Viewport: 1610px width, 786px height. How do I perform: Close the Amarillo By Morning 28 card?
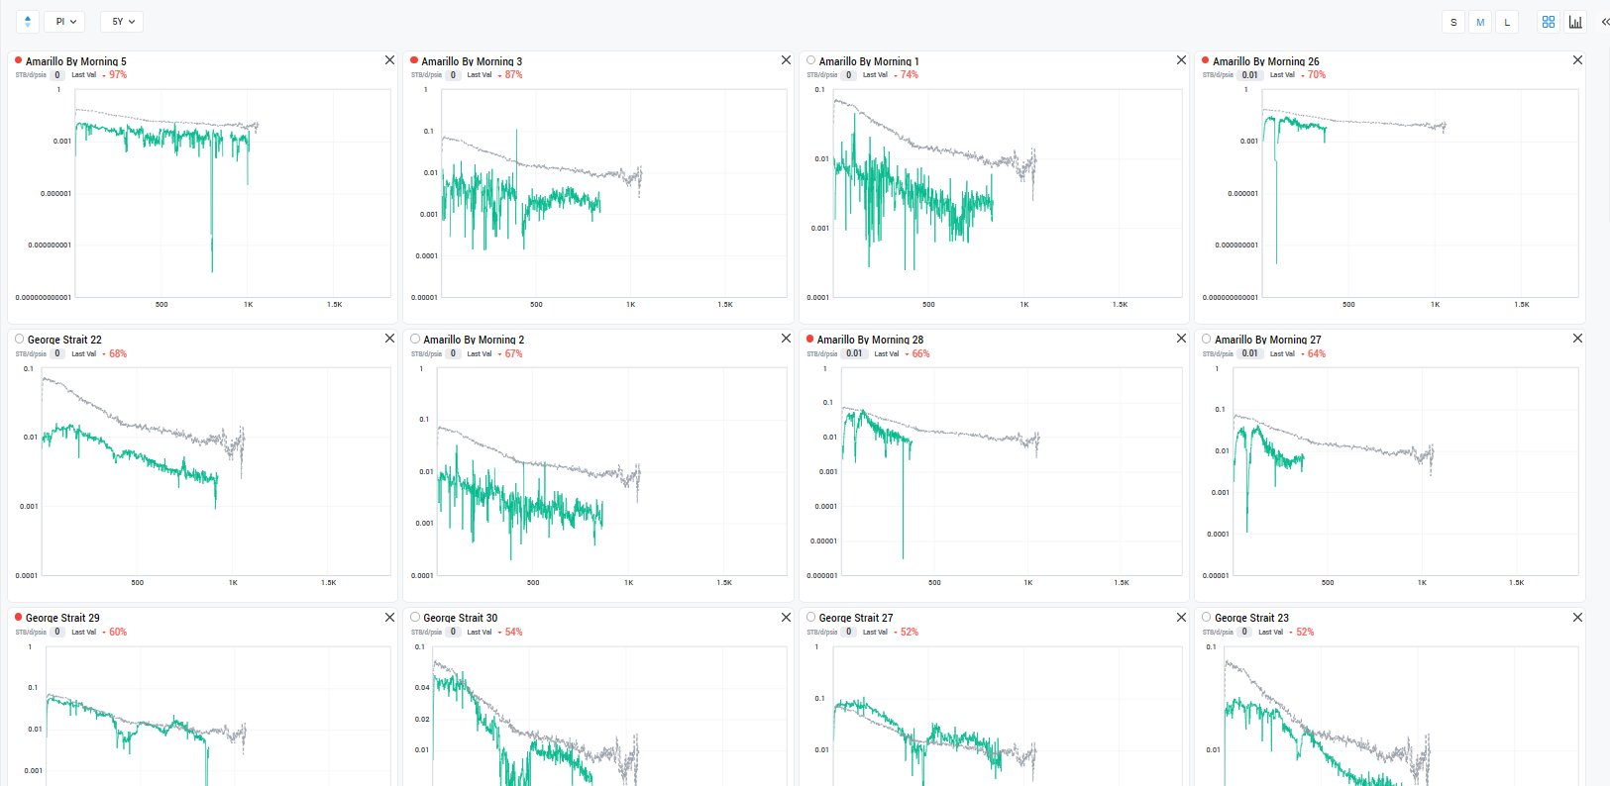click(x=1181, y=339)
